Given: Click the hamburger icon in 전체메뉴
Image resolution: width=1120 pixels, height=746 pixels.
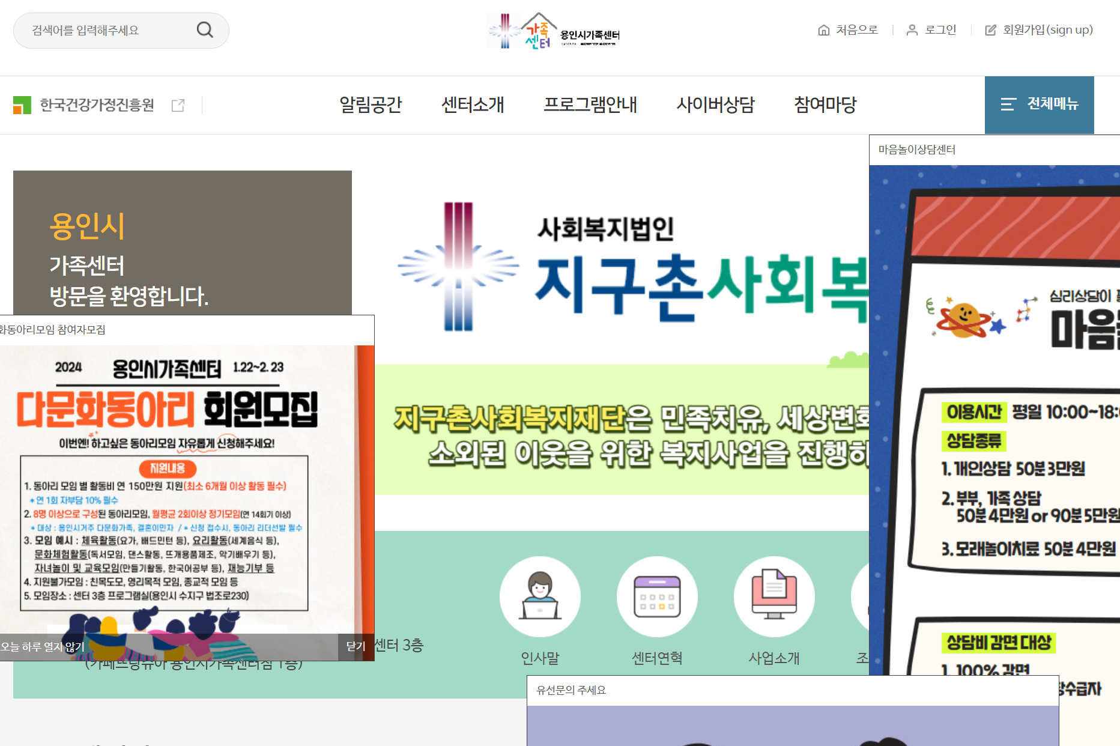Looking at the screenshot, I should (x=1008, y=105).
